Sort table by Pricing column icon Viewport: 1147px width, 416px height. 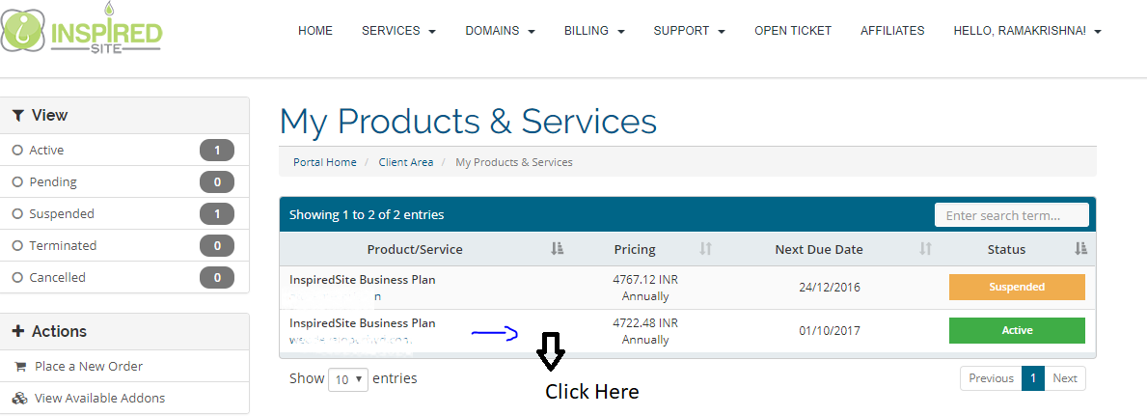pyautogui.click(x=705, y=249)
